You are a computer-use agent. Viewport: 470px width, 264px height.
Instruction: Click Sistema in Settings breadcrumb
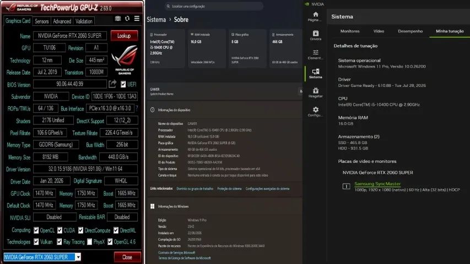pyautogui.click(x=156, y=19)
